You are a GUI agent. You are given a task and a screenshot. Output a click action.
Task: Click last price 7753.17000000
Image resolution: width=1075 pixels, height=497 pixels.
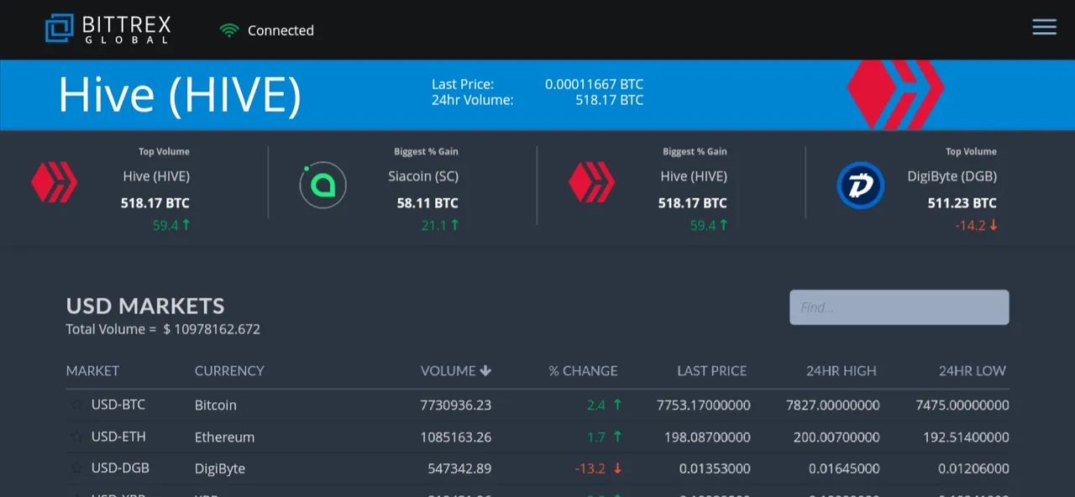point(703,405)
